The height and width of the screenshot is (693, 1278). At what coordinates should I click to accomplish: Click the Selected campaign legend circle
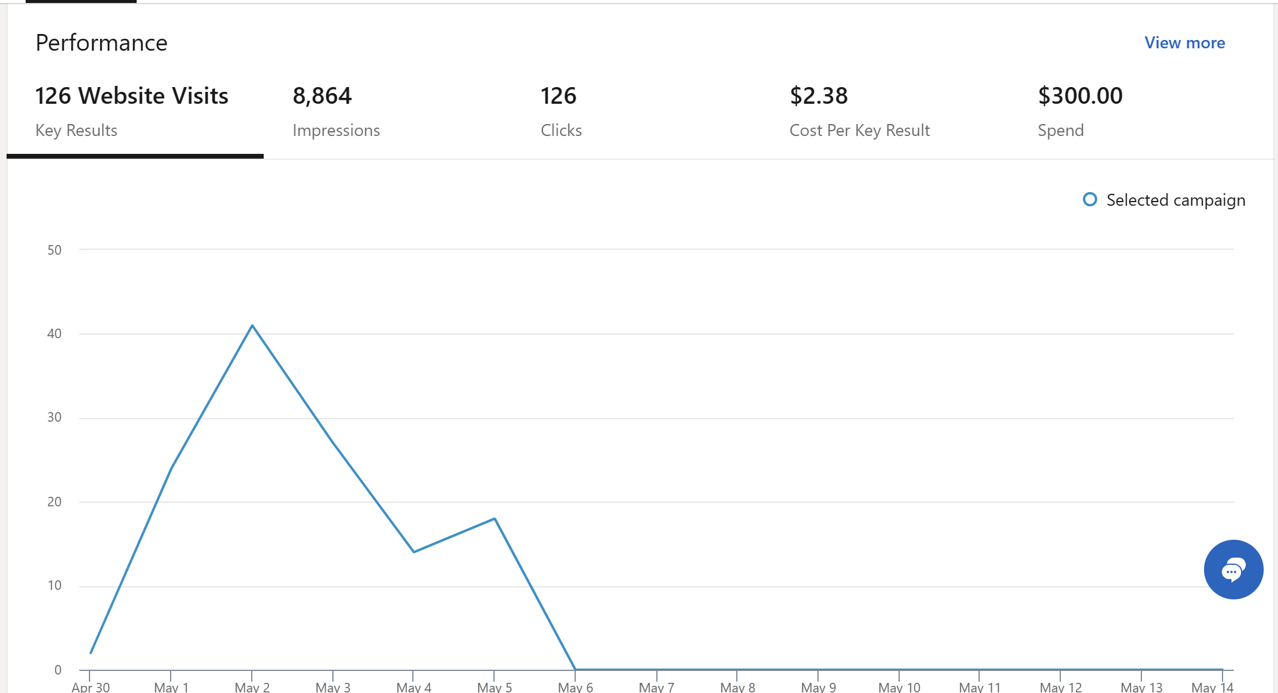click(x=1089, y=200)
